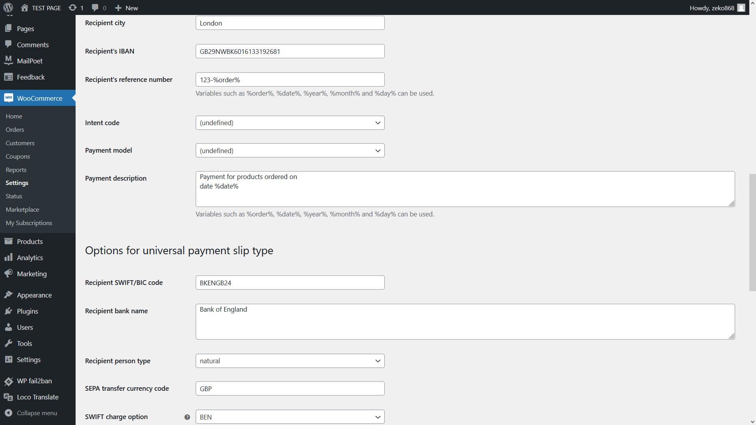Viewport: 756px width, 425px height.
Task: Click the Comments sidebar icon
Action: [8, 44]
